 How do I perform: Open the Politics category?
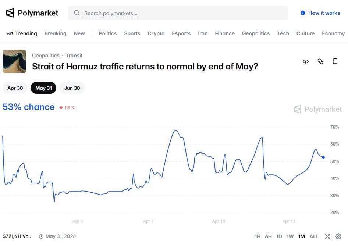point(108,33)
